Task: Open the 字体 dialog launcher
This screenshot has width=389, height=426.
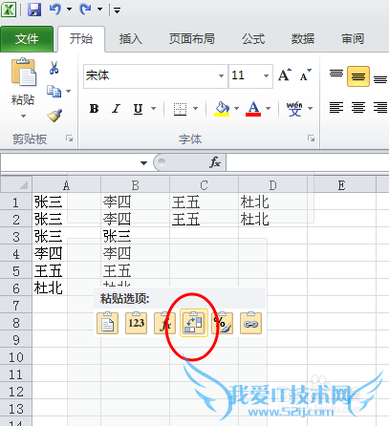Action: click(x=311, y=138)
